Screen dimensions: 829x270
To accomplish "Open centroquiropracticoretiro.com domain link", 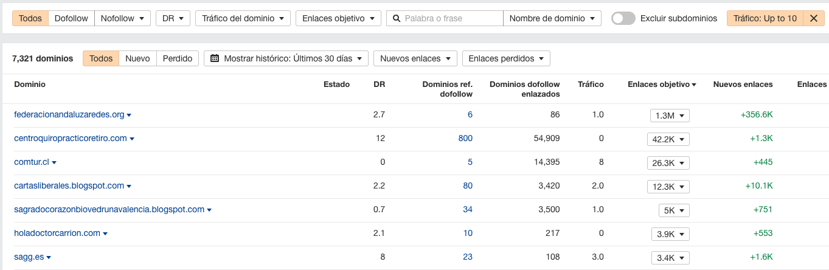I will [70, 139].
